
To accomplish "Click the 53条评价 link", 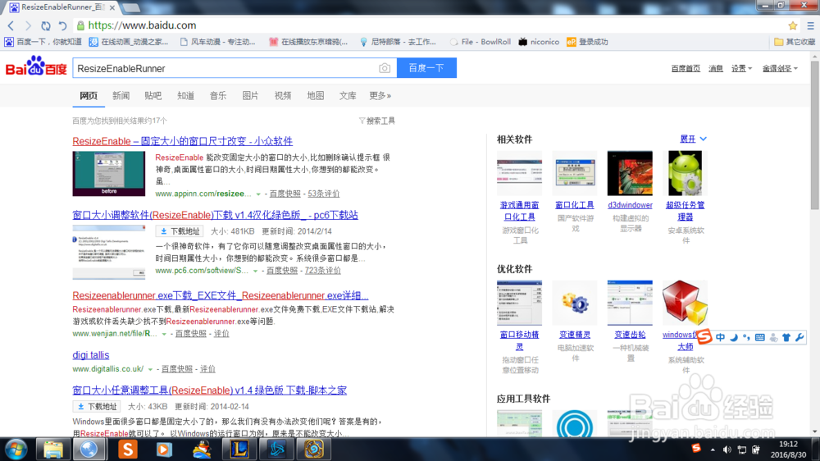I will coord(324,194).
